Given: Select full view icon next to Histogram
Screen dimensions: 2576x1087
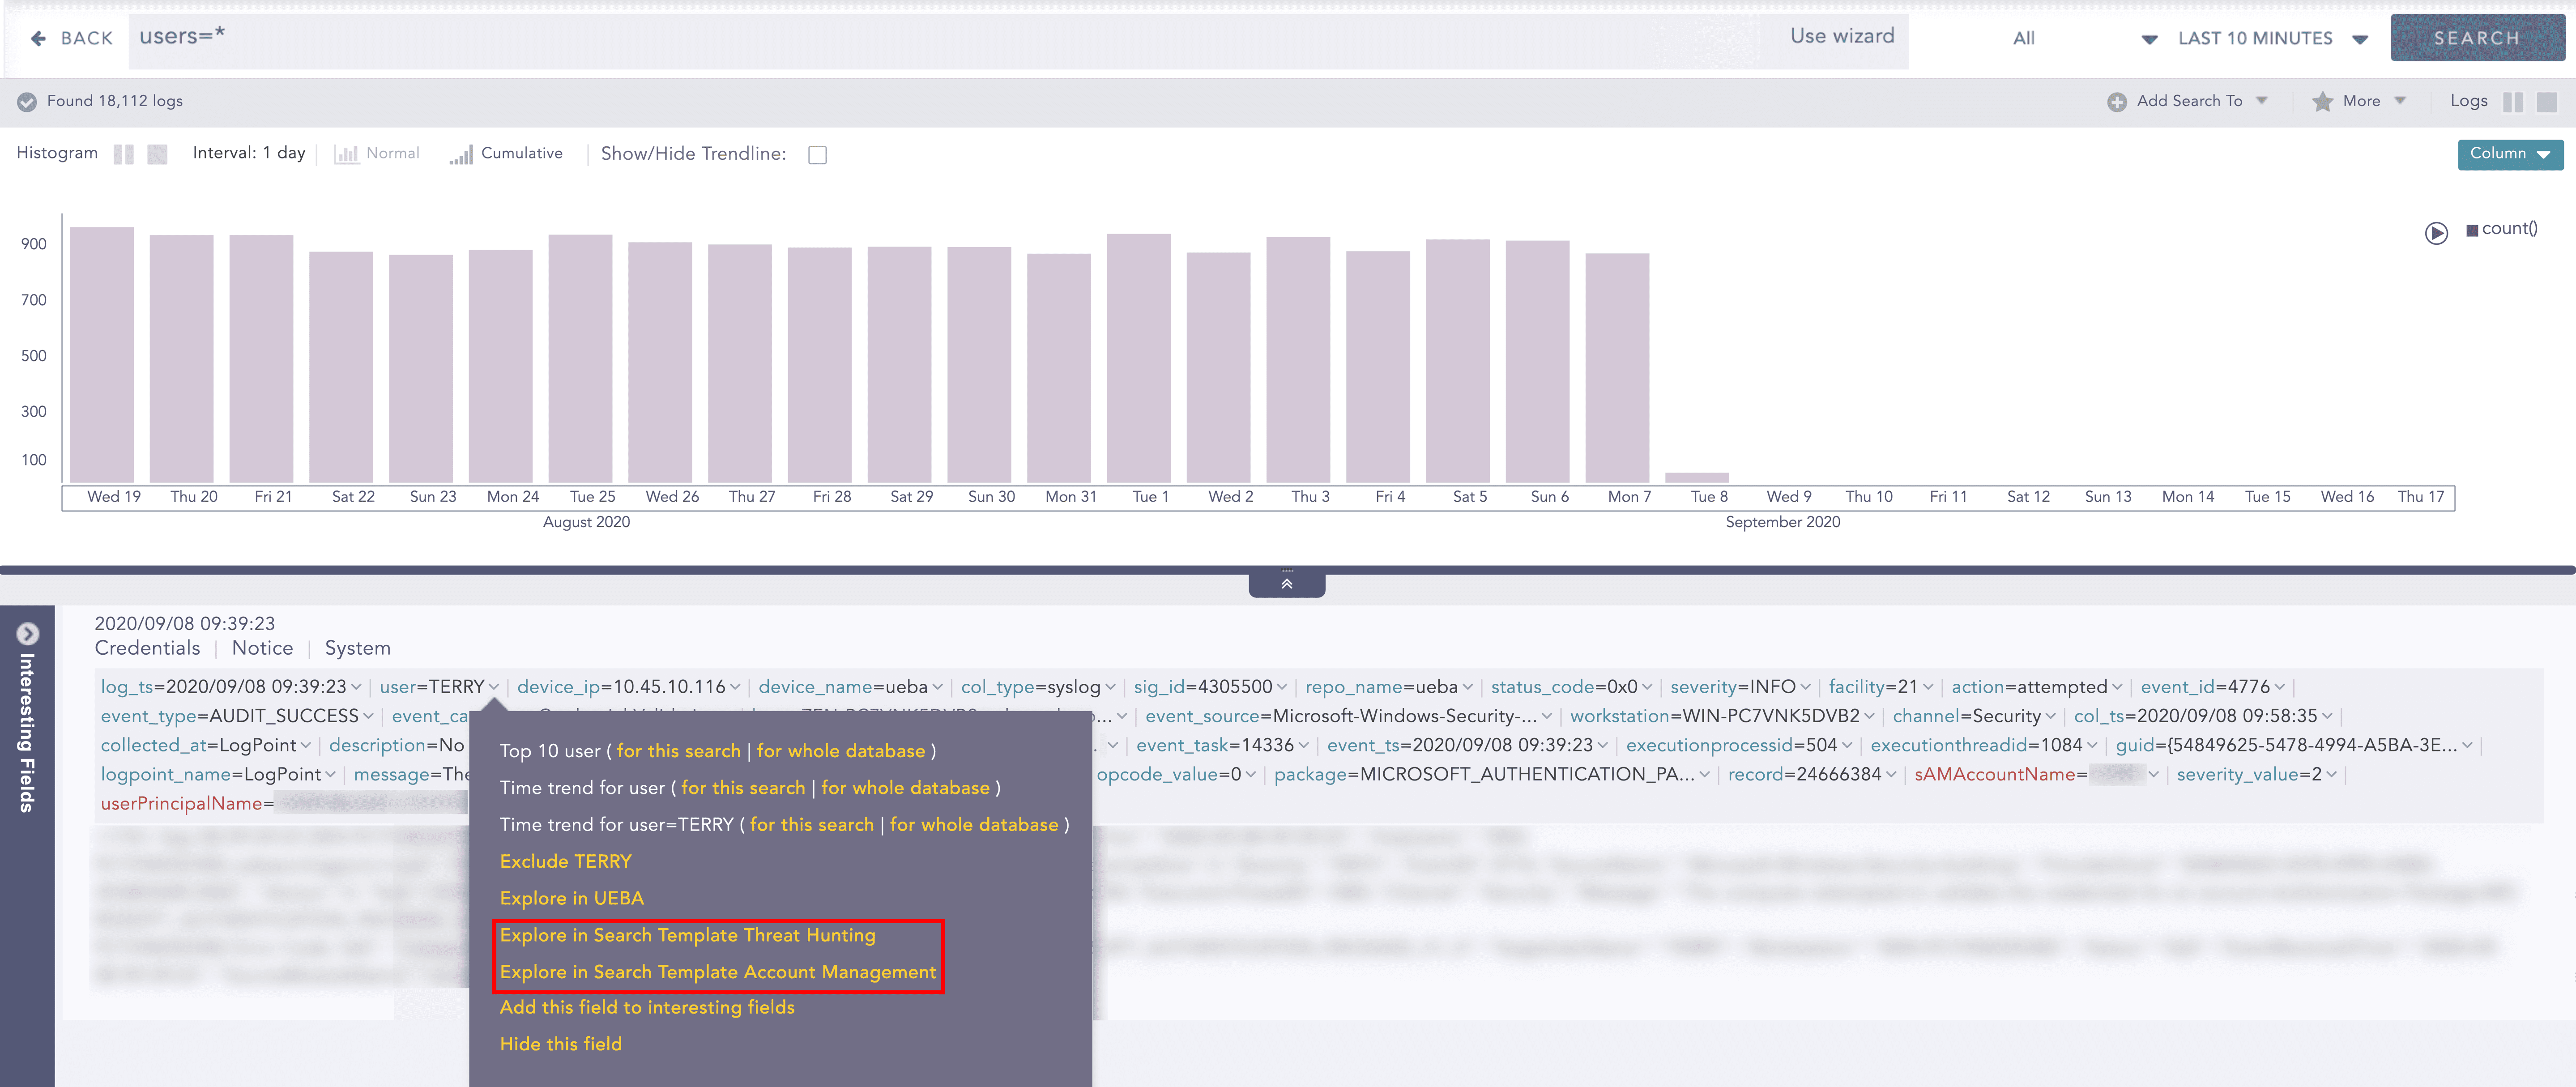Looking at the screenshot, I should [157, 155].
